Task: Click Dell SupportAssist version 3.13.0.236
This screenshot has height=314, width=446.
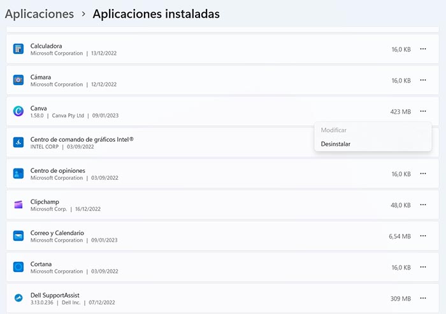Action: tap(42, 303)
